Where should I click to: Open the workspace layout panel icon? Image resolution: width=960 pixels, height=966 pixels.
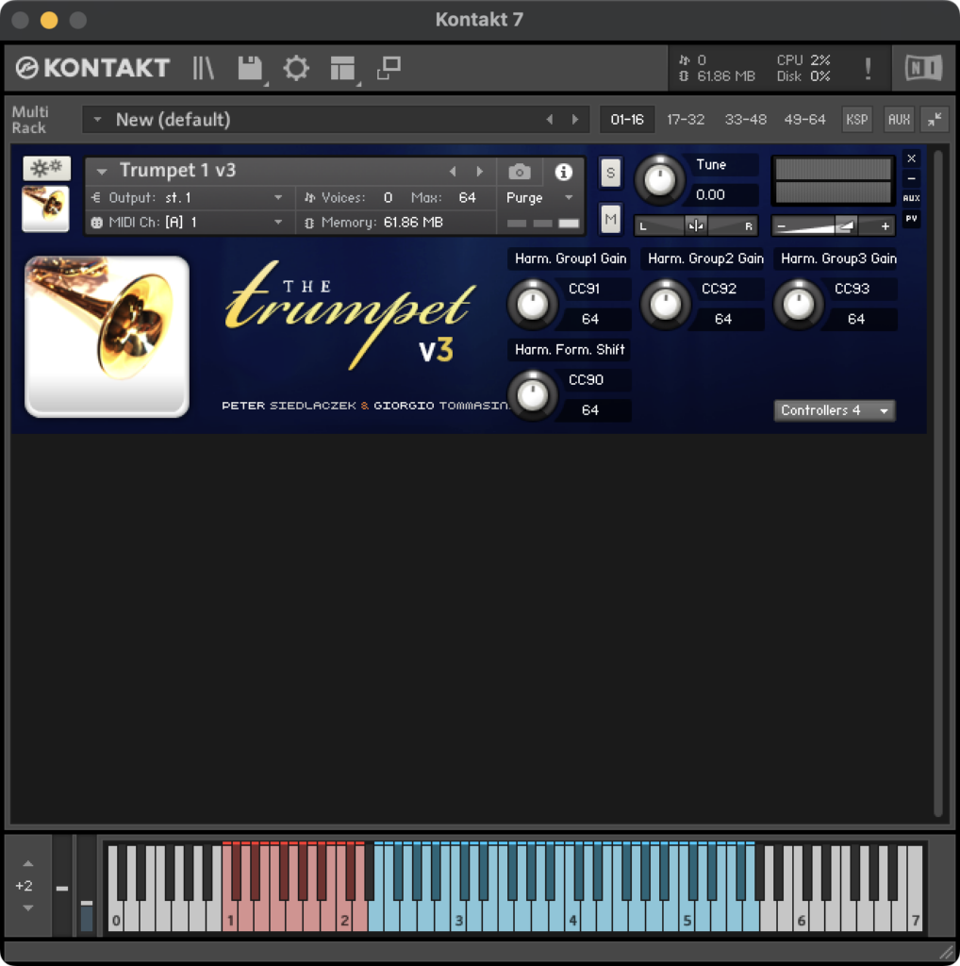click(x=342, y=68)
